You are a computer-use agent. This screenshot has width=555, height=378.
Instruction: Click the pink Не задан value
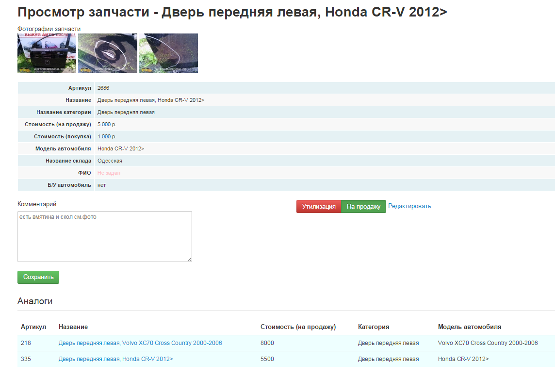tap(109, 173)
